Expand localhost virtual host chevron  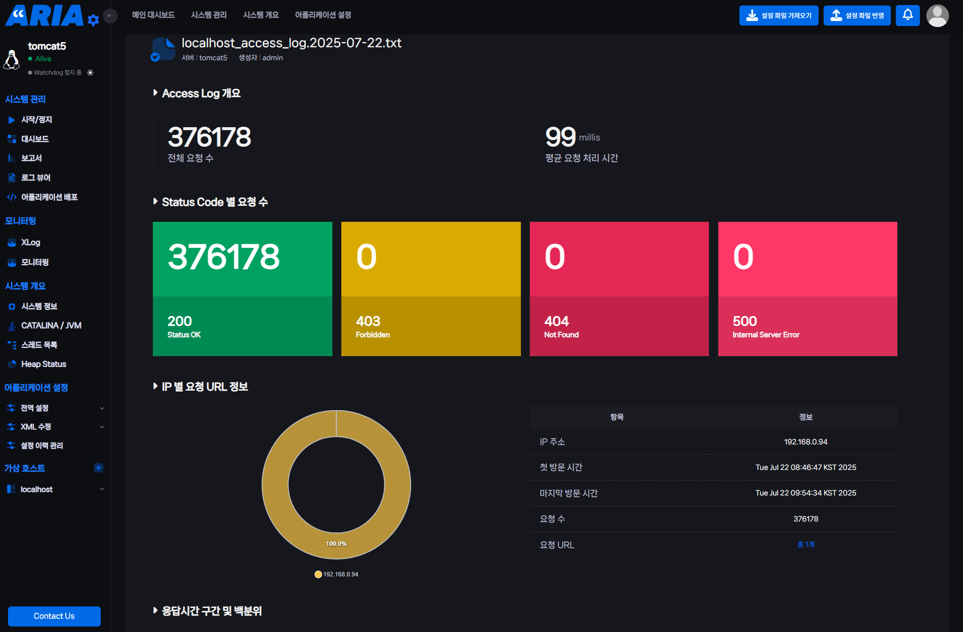pos(102,489)
